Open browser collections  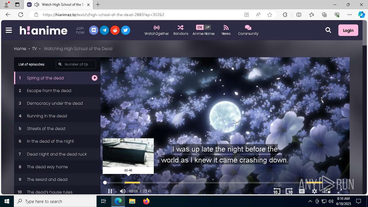324,15
